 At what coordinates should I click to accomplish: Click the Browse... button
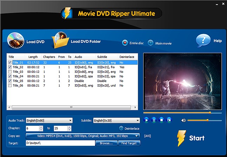106,143
